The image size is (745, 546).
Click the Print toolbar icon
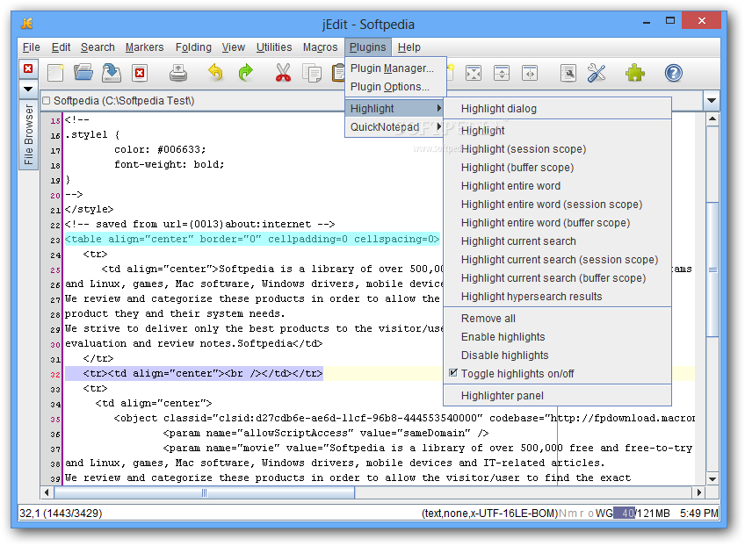[178, 73]
